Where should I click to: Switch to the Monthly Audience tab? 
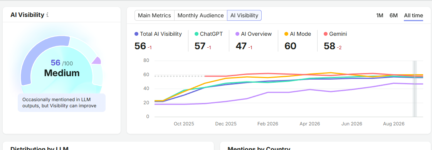(x=200, y=15)
